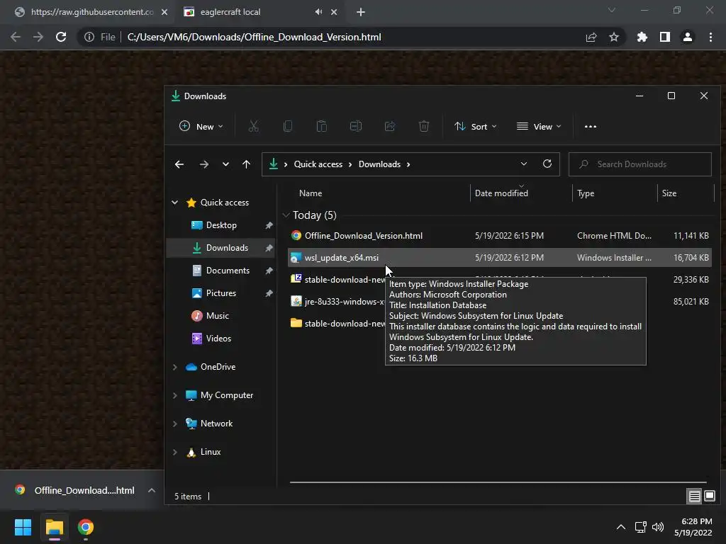Click Quick access breadcrumb in address bar
Image resolution: width=726 pixels, height=544 pixels.
[318, 164]
